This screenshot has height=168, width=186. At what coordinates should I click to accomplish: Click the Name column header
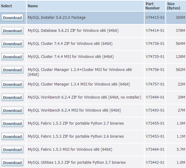pos(33,6)
